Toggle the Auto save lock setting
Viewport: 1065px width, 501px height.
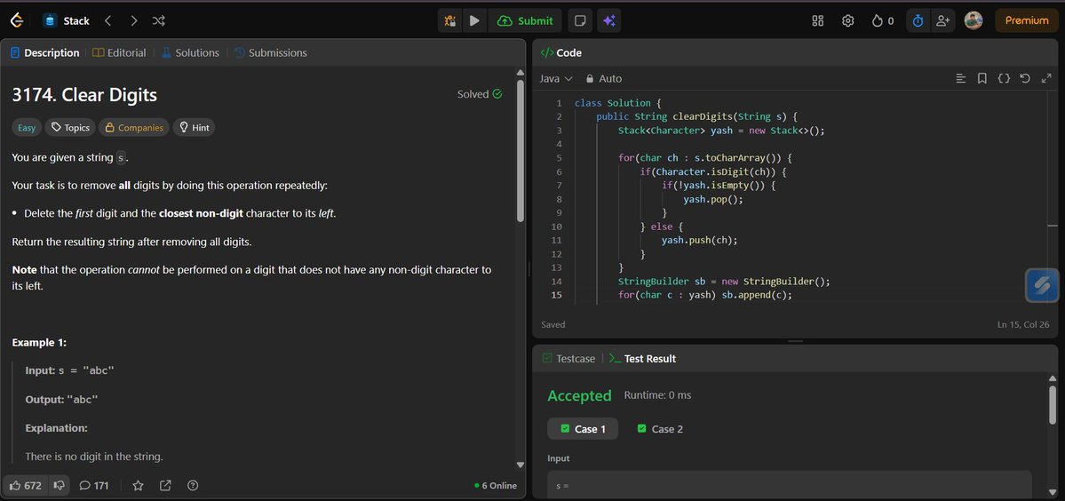click(603, 79)
